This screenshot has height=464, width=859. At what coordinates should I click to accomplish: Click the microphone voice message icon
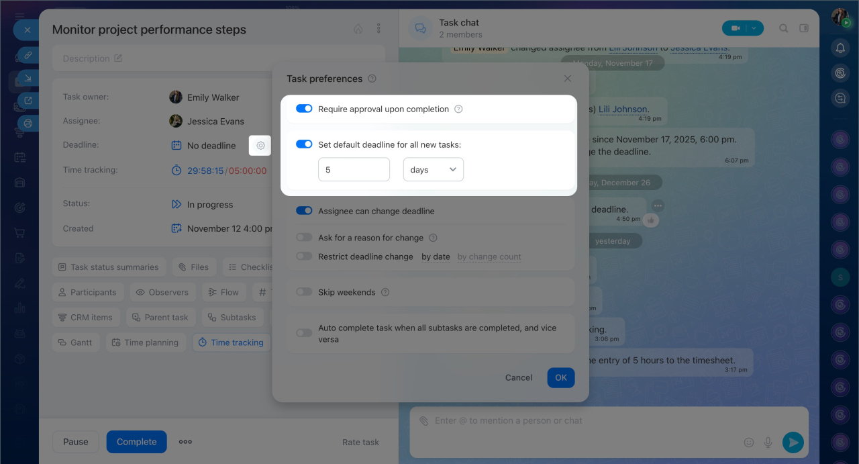(768, 443)
